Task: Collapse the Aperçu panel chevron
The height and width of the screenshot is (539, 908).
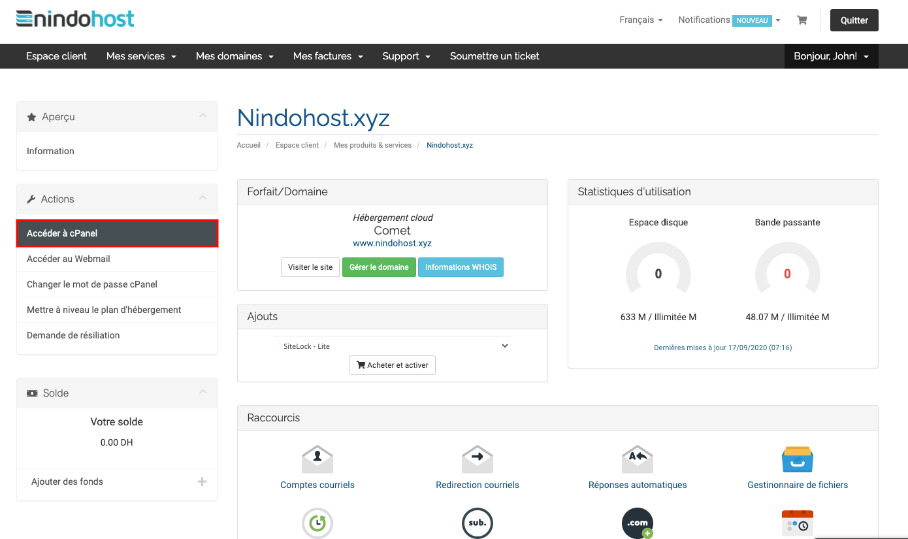Action: [x=203, y=116]
